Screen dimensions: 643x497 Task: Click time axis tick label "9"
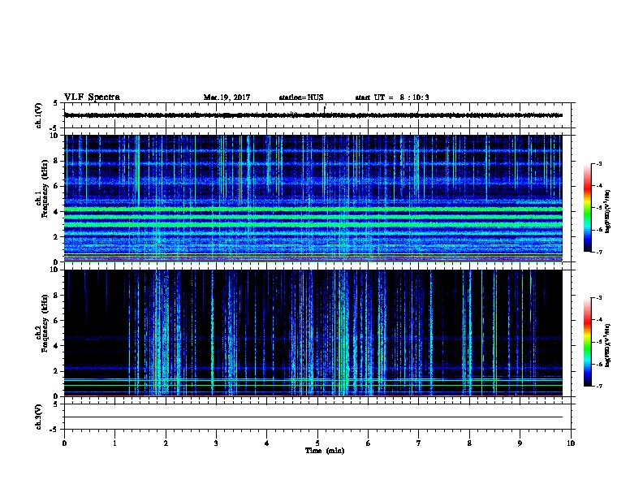(520, 443)
